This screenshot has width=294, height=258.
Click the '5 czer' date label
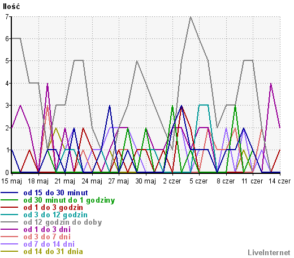point(198,181)
